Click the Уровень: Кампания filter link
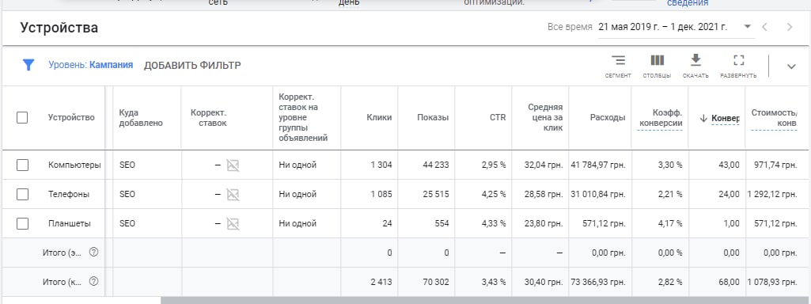 tap(90, 65)
